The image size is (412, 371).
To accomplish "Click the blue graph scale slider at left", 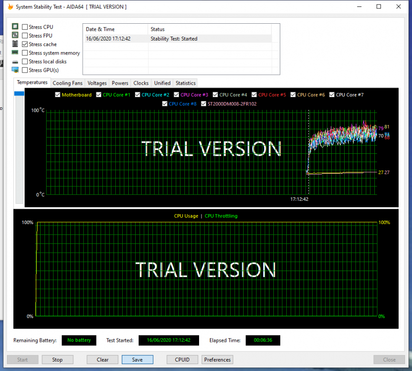I will 19,93.
